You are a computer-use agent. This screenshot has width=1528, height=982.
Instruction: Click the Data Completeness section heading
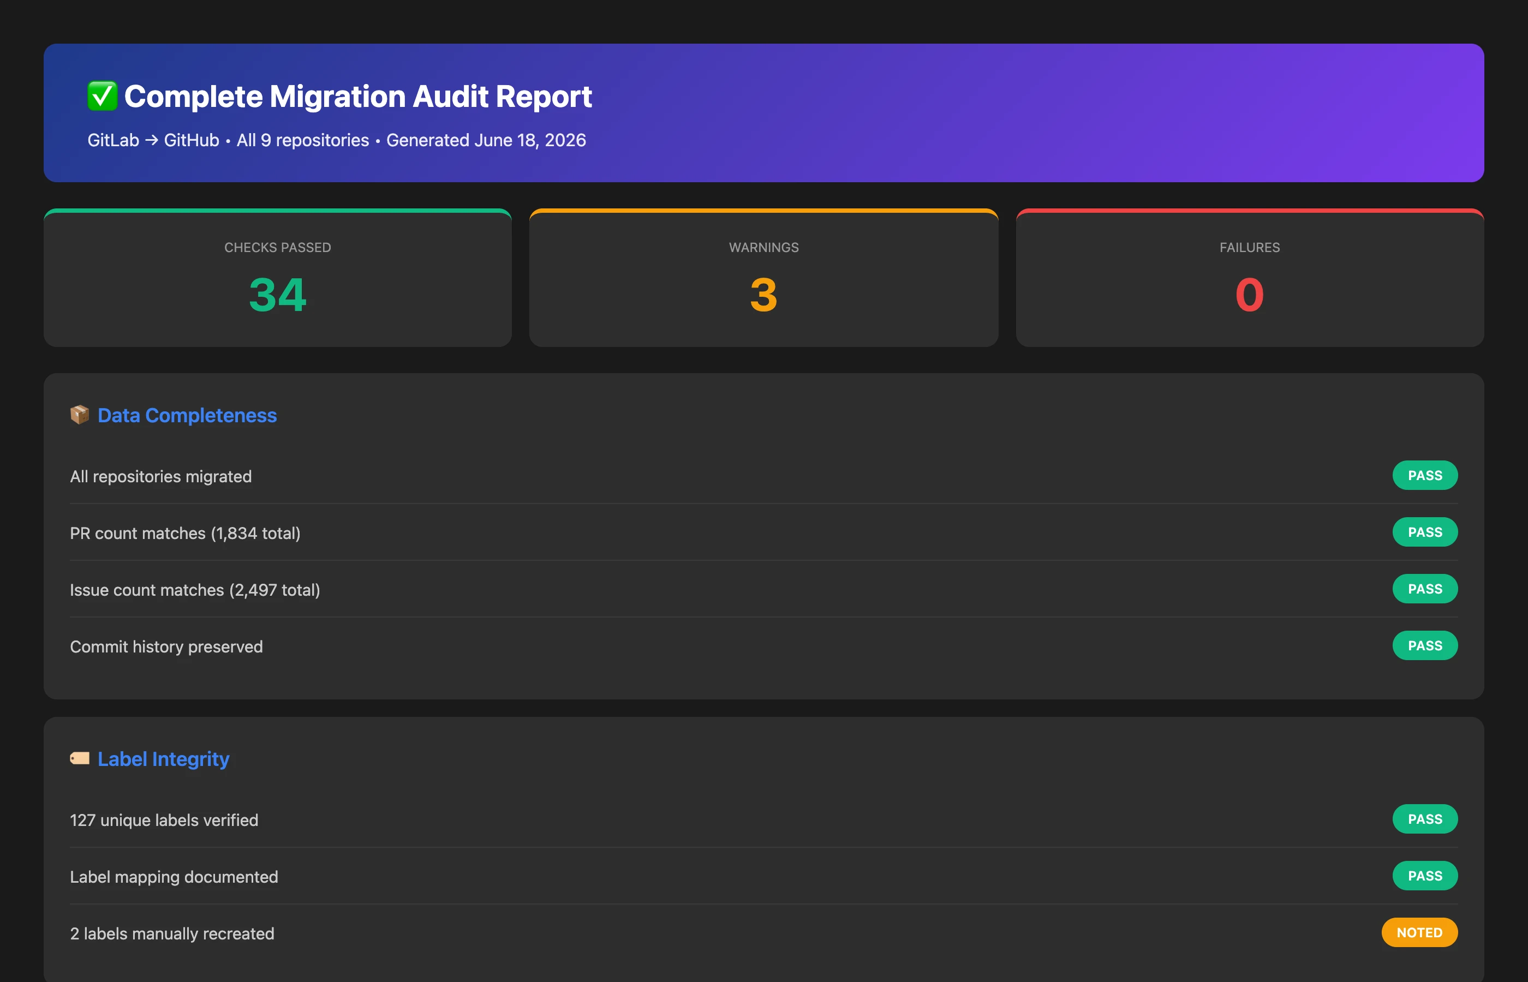[x=187, y=415]
